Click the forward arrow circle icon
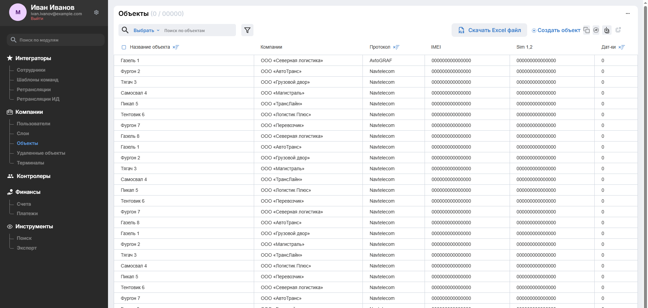This screenshot has height=308, width=648. (x=596, y=30)
